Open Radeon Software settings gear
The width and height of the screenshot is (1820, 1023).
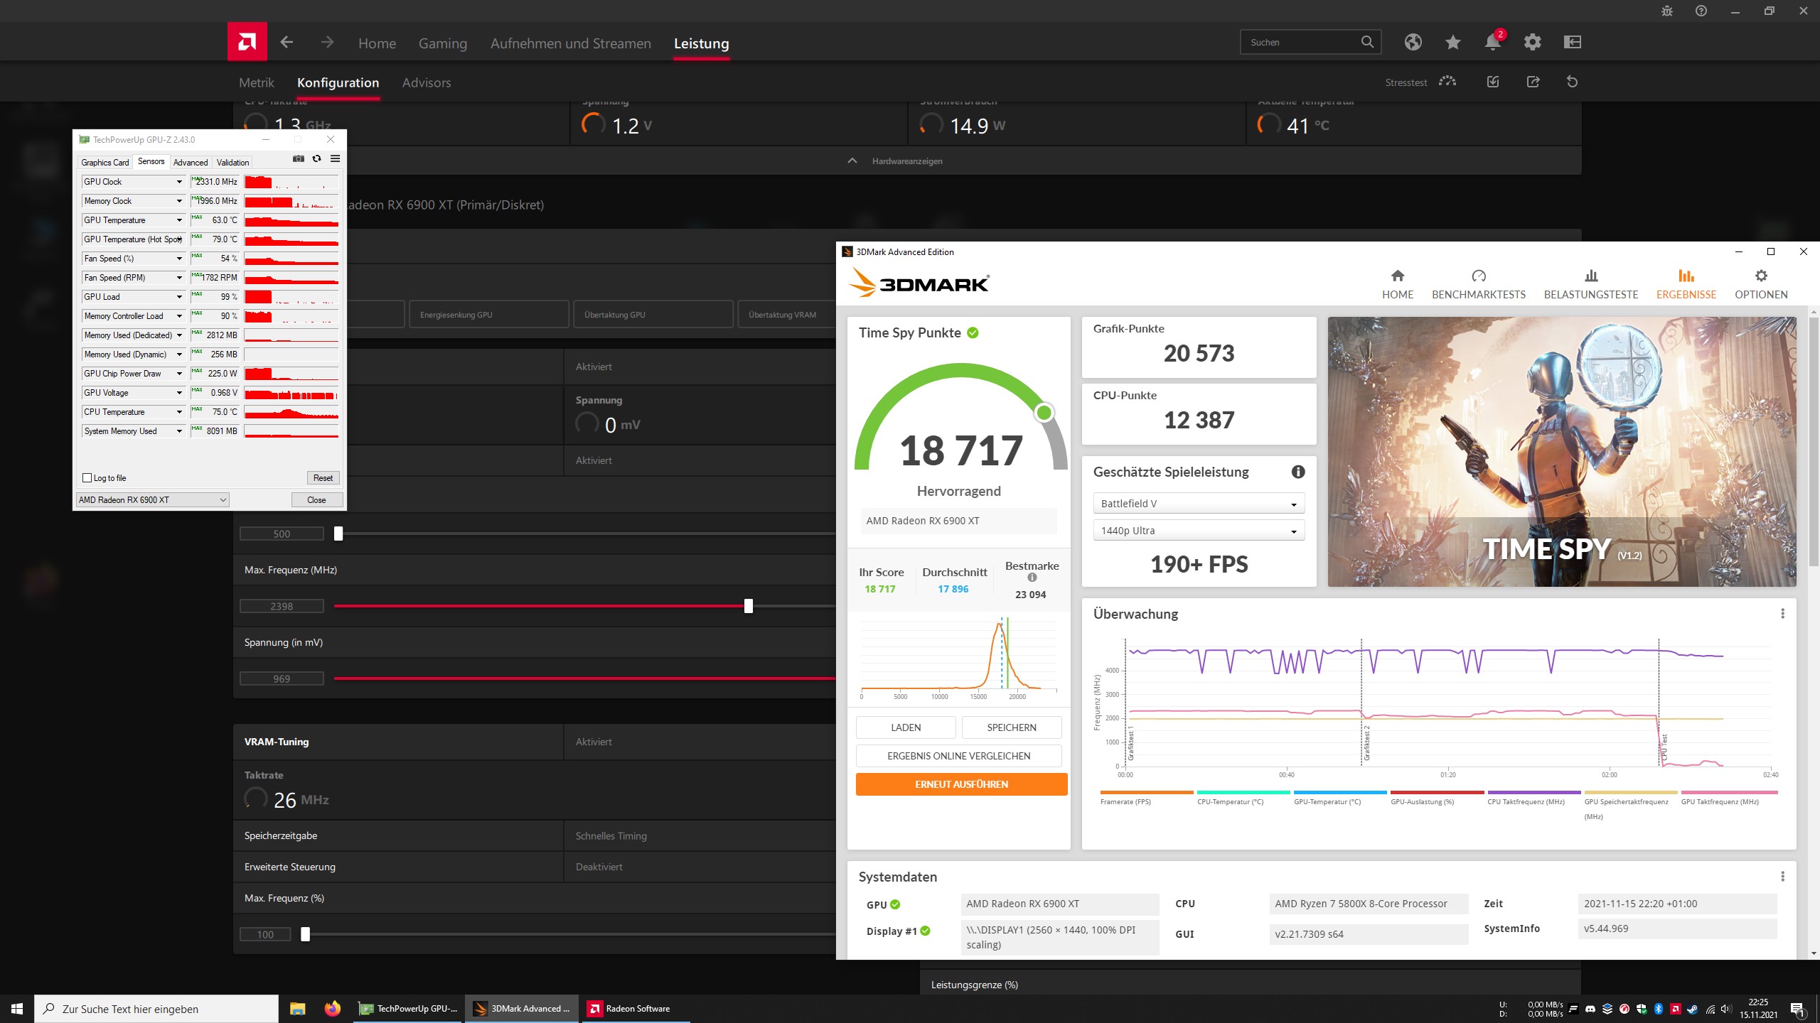(1532, 43)
